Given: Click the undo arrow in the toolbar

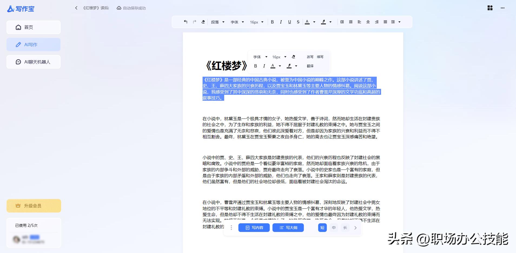Looking at the screenshot, I should pyautogui.click(x=185, y=22).
